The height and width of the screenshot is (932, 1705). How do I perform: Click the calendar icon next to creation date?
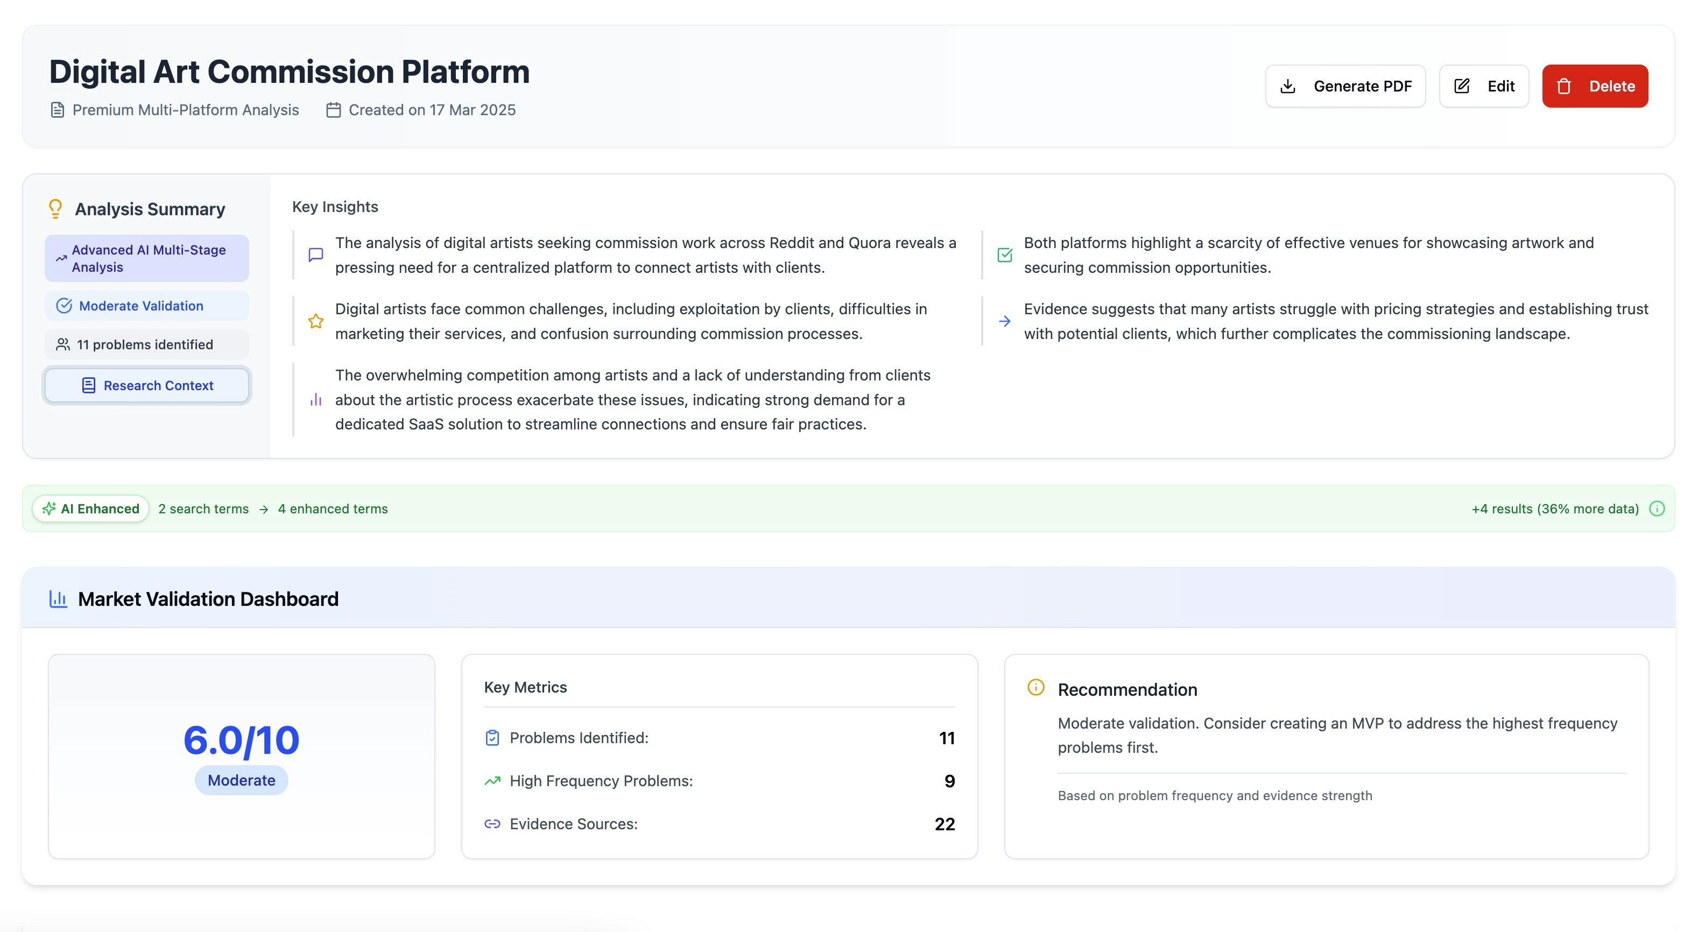[334, 110]
